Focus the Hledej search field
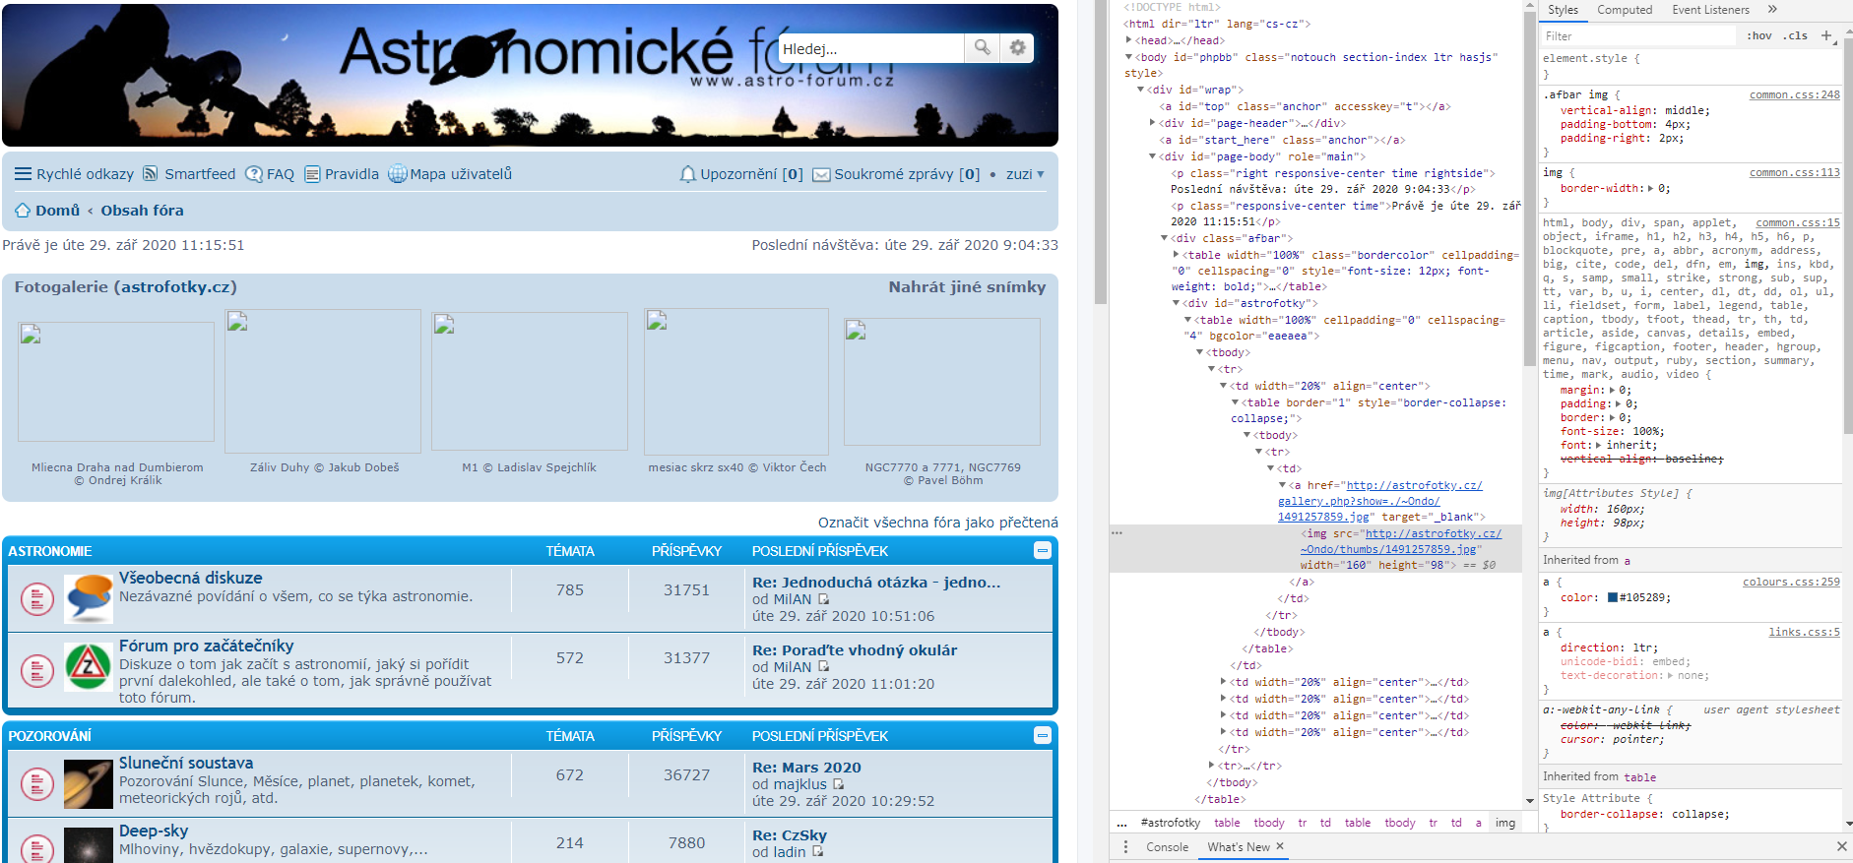The width and height of the screenshot is (1853, 863). (870, 48)
